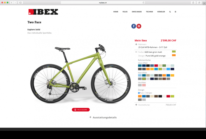Open the SWISS-MADE menu item
Viewport: 206px width, 139px height.
[137, 12]
